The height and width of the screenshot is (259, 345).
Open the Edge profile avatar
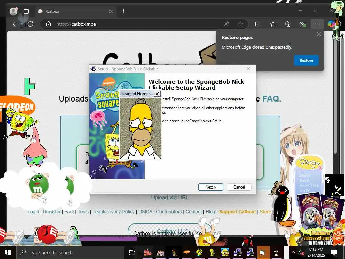click(x=13, y=11)
